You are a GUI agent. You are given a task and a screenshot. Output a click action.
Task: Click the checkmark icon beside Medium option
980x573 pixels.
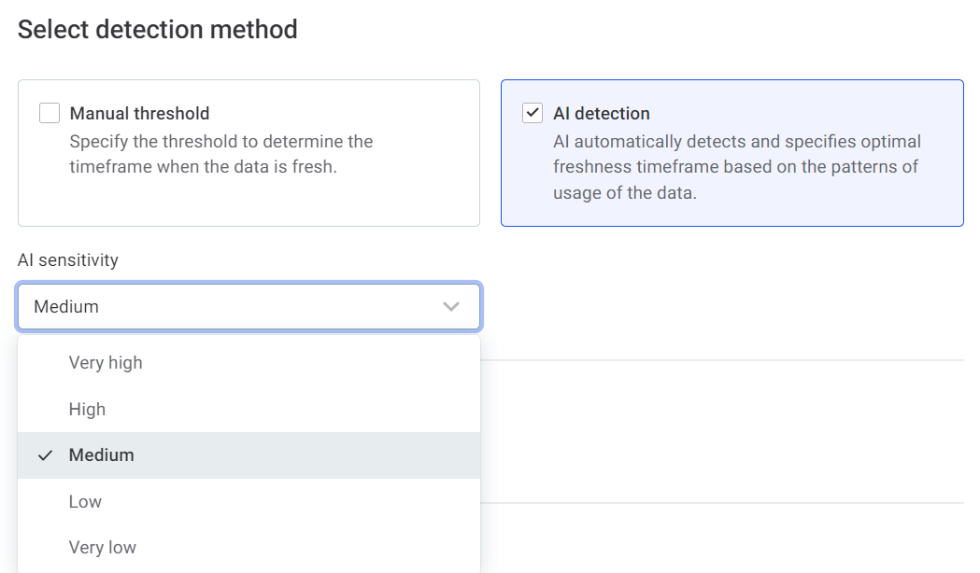click(45, 455)
